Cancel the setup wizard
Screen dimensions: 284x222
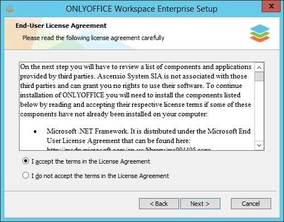[251, 204]
